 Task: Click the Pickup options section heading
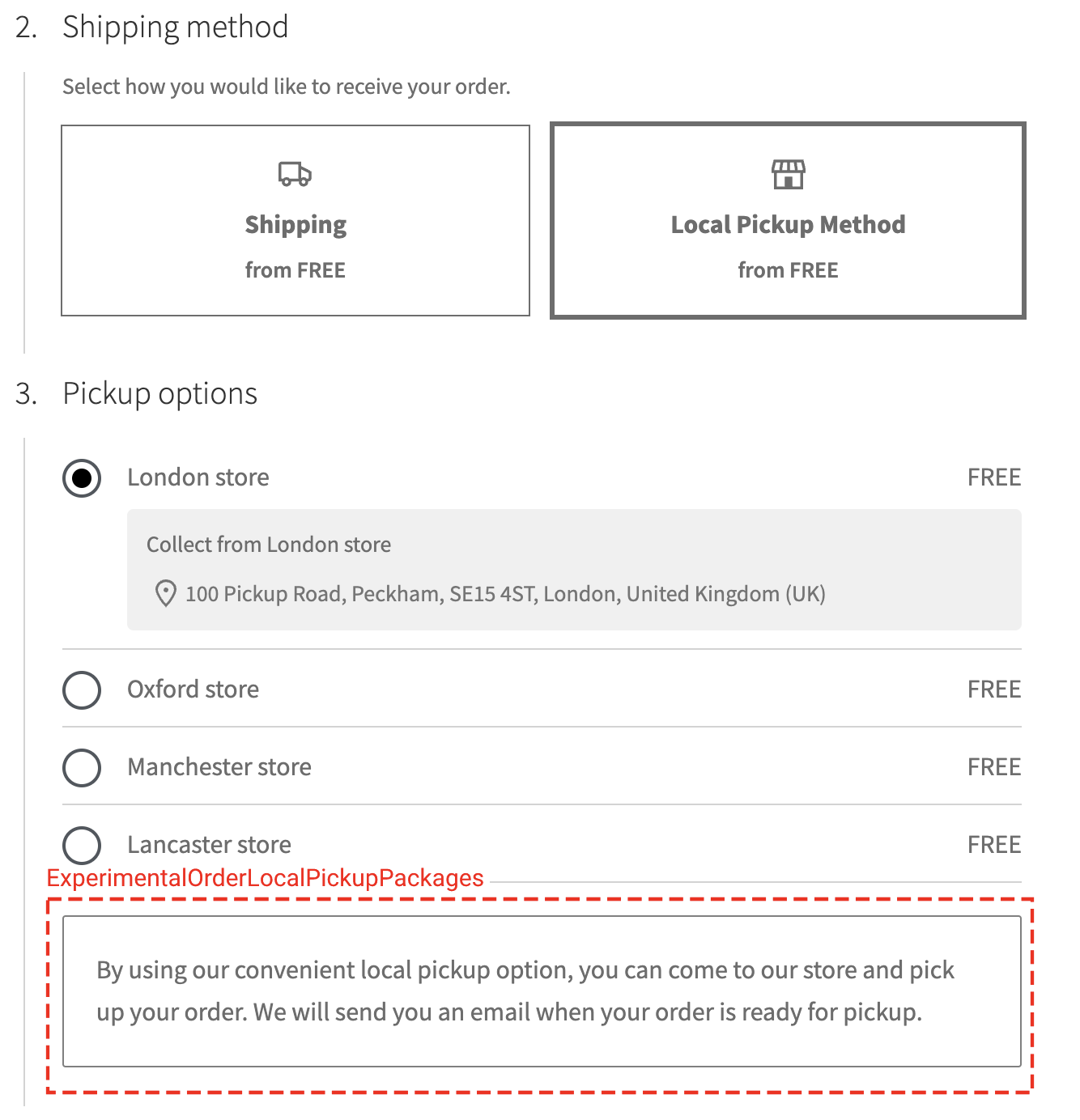[159, 393]
